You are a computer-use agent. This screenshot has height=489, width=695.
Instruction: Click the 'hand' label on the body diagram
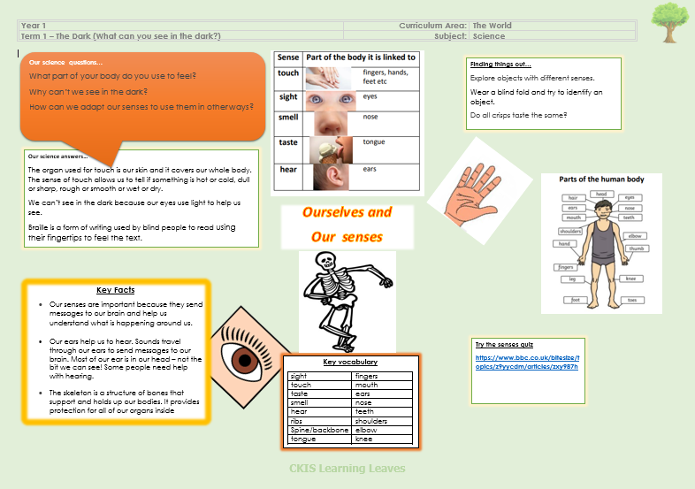point(564,243)
